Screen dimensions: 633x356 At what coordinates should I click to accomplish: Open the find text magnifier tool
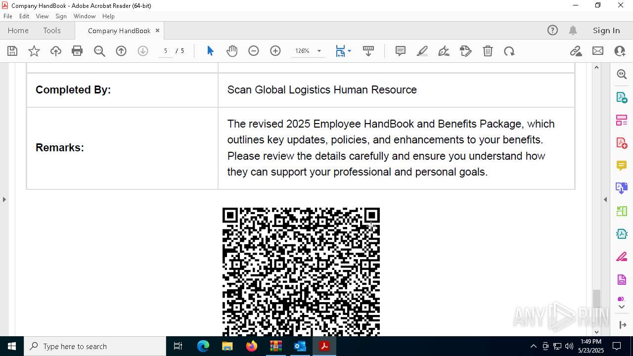pyautogui.click(x=99, y=51)
